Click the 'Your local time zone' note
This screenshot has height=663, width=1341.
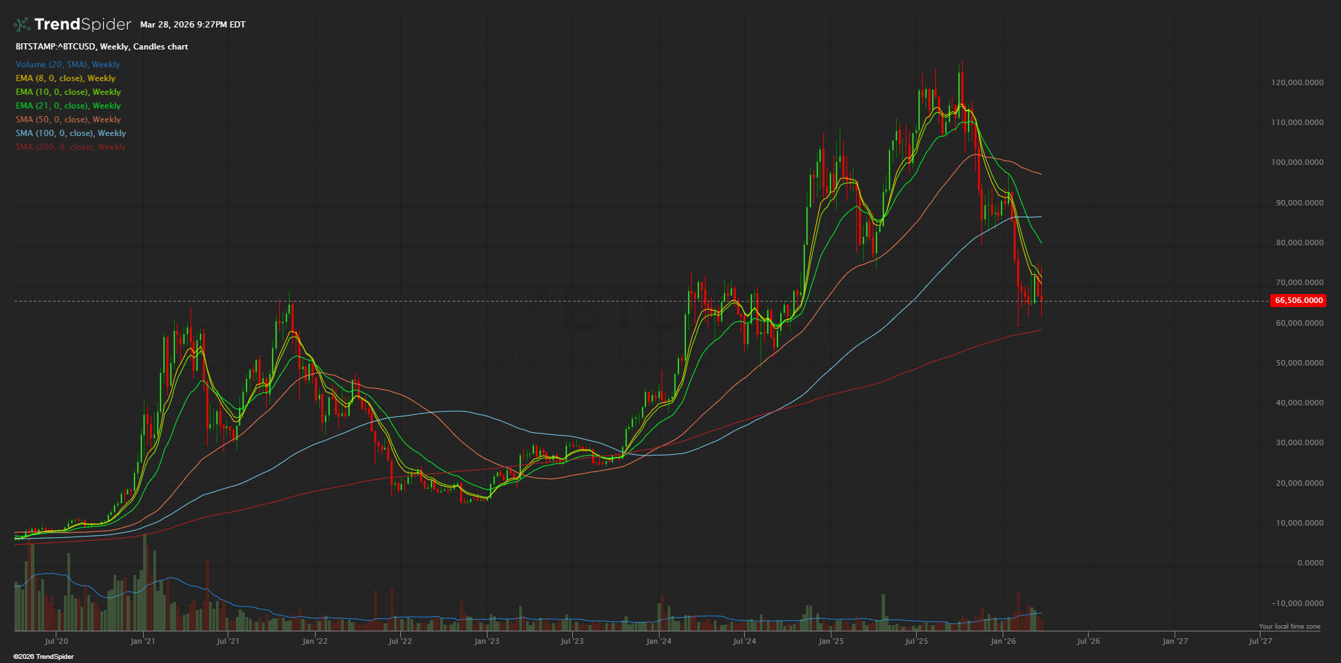click(x=1289, y=627)
